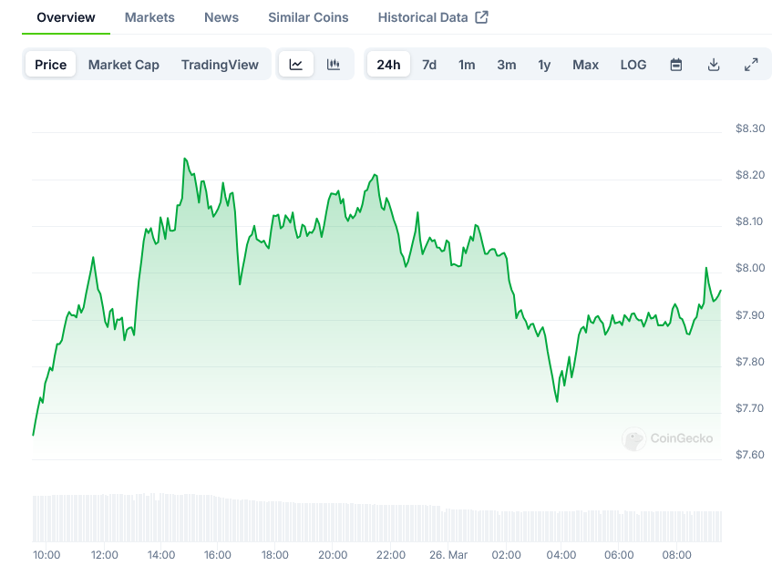Switch to the Markets tab
Image resolution: width=772 pixels, height=576 pixels.
pyautogui.click(x=149, y=17)
